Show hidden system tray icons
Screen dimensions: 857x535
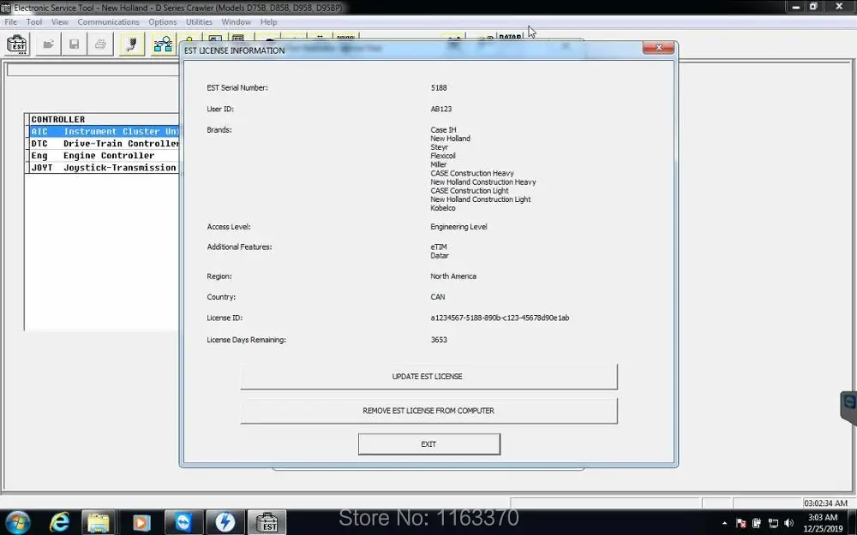724,524
